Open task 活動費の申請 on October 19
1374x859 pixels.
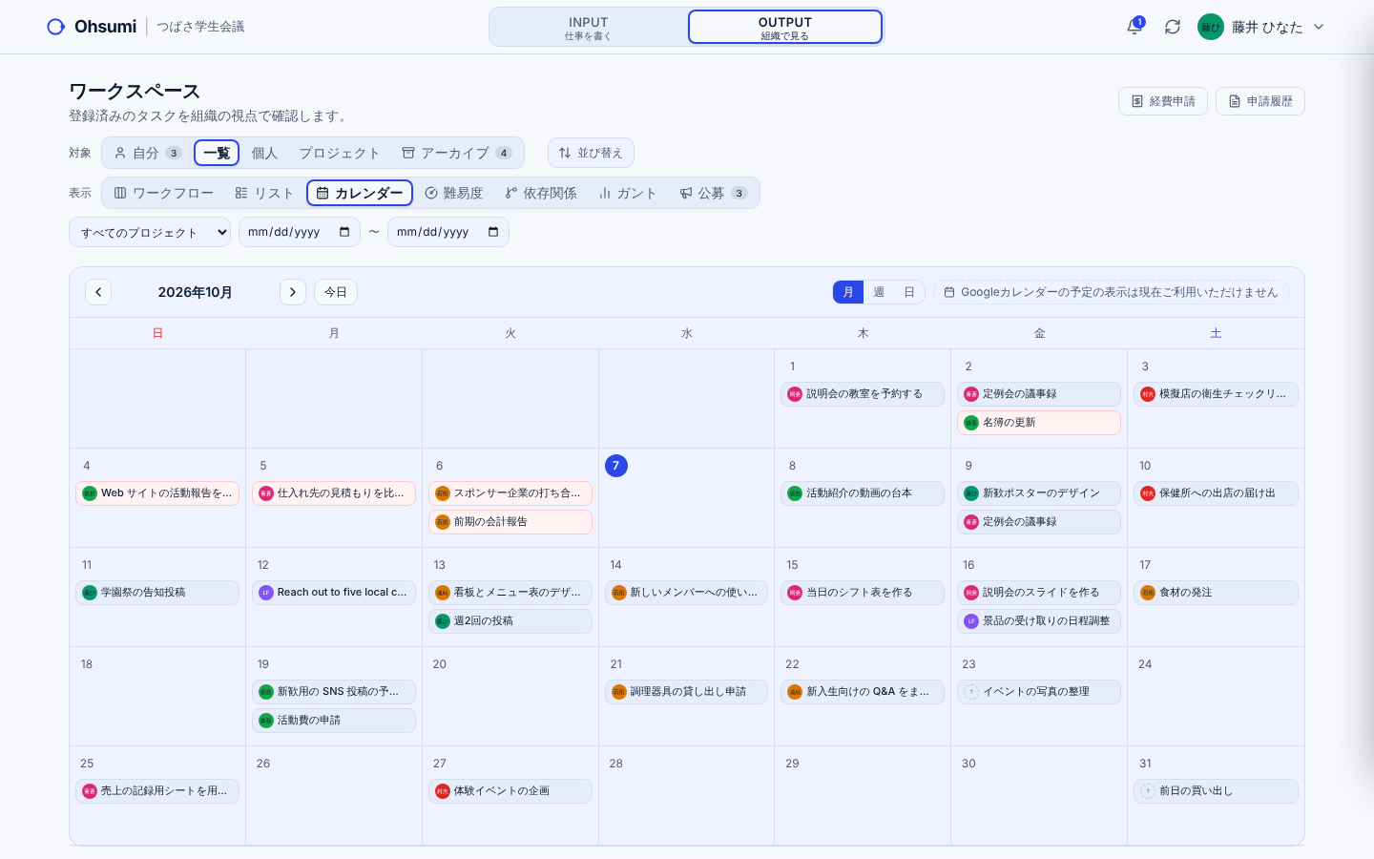point(334,721)
